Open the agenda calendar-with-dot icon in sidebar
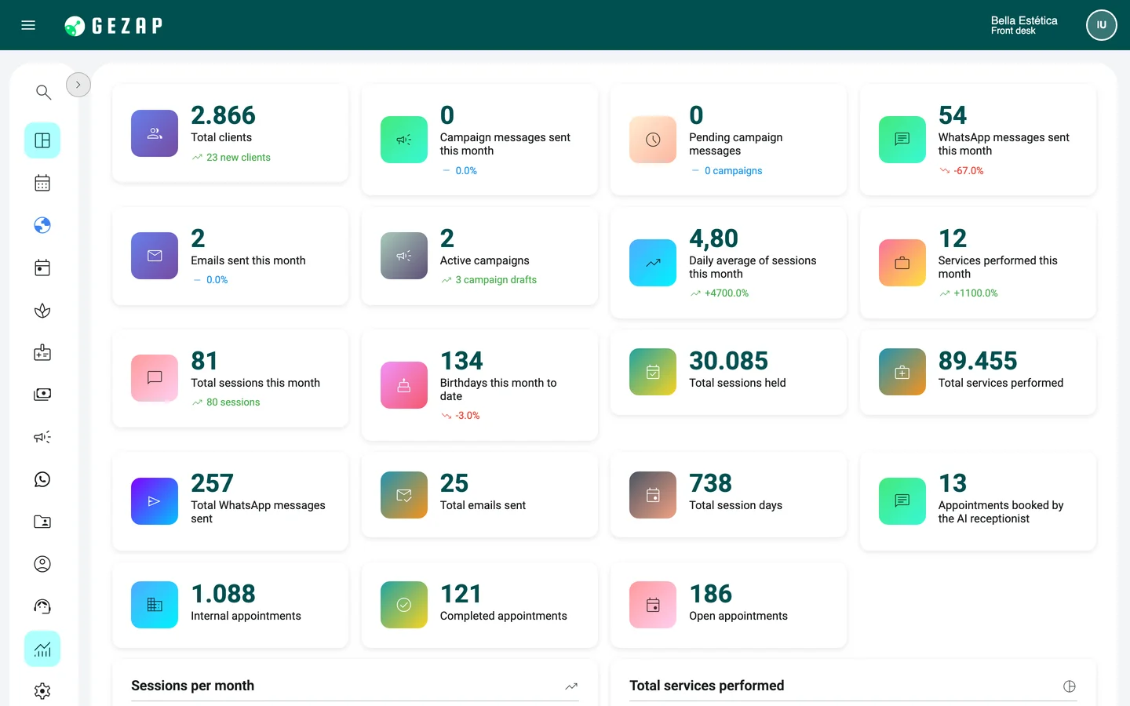The image size is (1130, 706). pyautogui.click(x=42, y=267)
